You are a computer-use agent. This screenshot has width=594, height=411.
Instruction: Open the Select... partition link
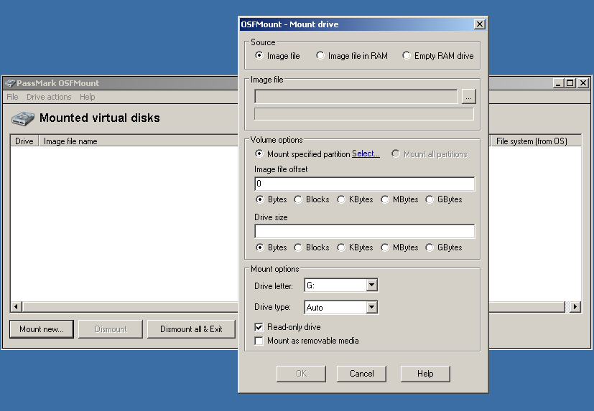(x=366, y=153)
